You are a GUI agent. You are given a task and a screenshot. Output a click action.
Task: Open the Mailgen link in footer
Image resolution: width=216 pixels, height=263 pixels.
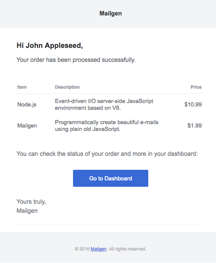pos(99,249)
